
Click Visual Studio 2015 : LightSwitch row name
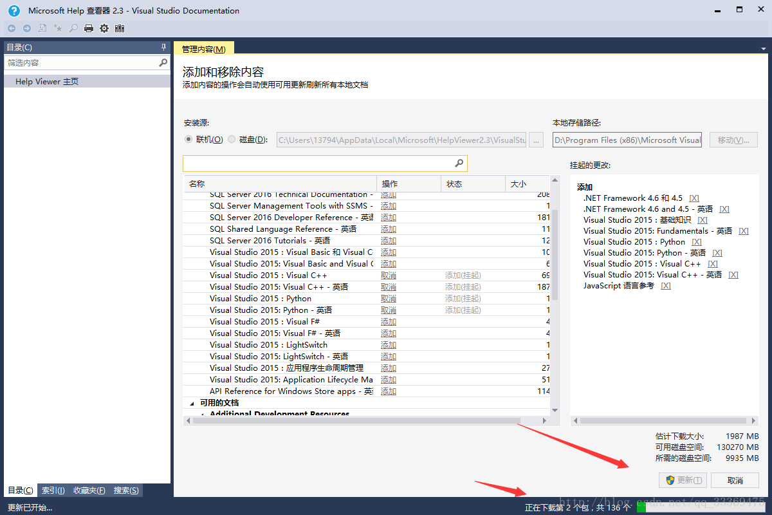[x=268, y=345]
